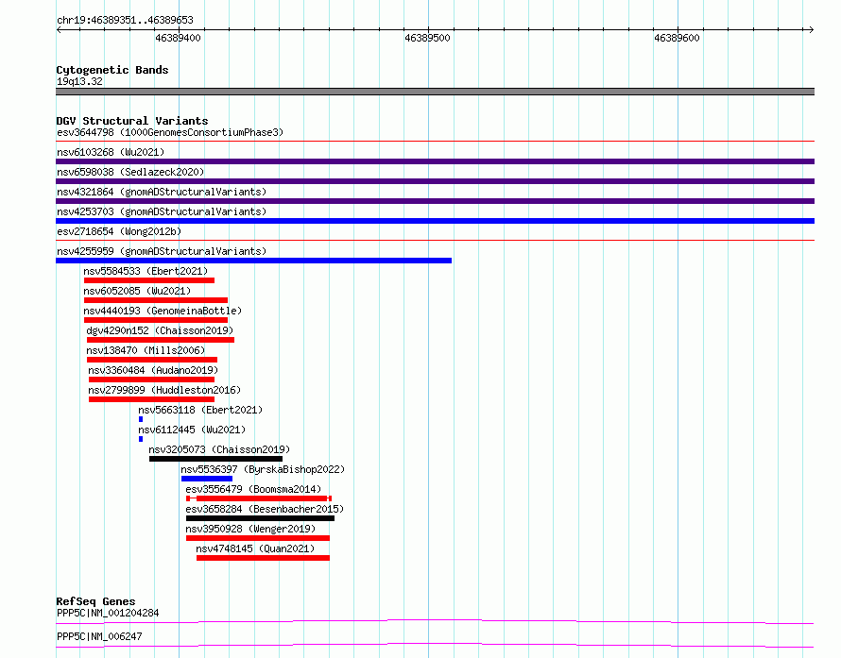Click the 46389500 ruler coordinate
The width and height of the screenshot is (841, 658).
pyautogui.click(x=427, y=38)
